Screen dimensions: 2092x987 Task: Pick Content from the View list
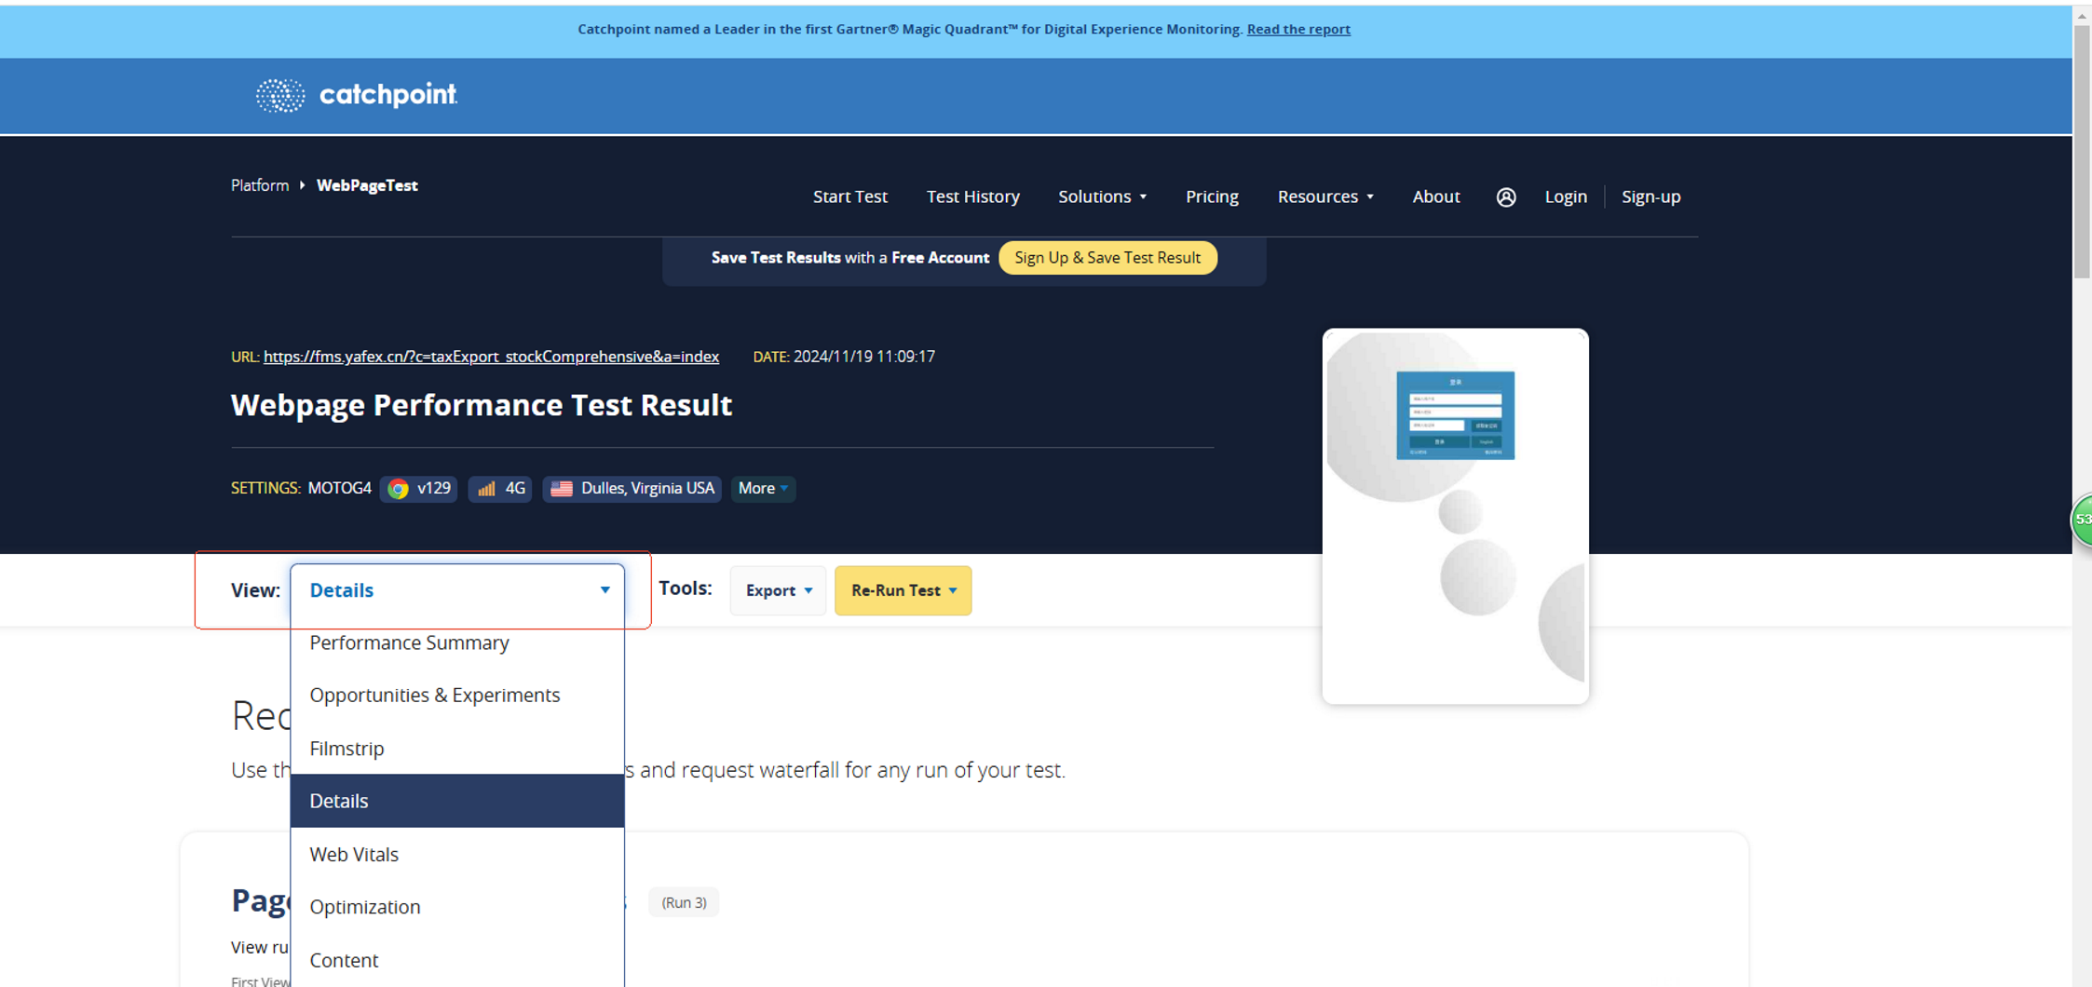pyautogui.click(x=457, y=959)
